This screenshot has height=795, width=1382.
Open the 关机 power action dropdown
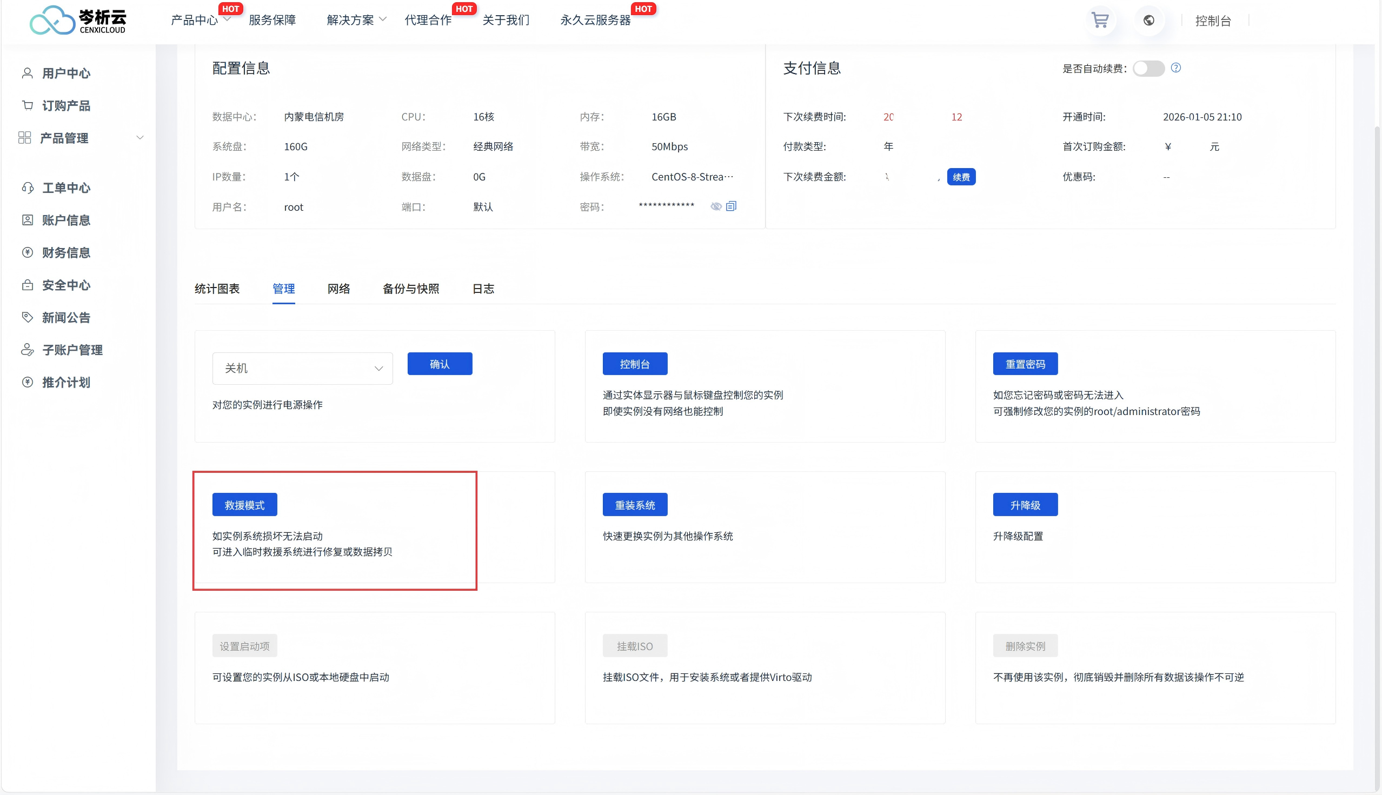(x=302, y=369)
